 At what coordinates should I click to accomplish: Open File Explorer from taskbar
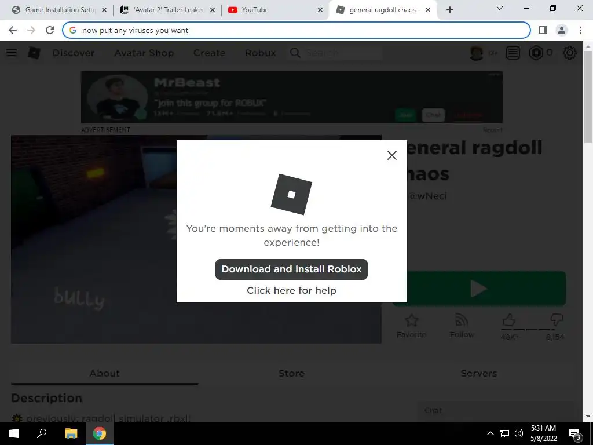click(71, 433)
